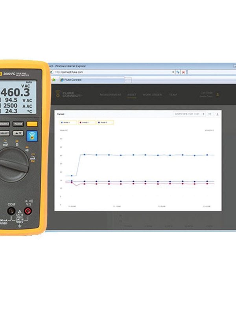Open the ASSET tab
Viewport: 236px width, 315px height.
tap(132, 94)
